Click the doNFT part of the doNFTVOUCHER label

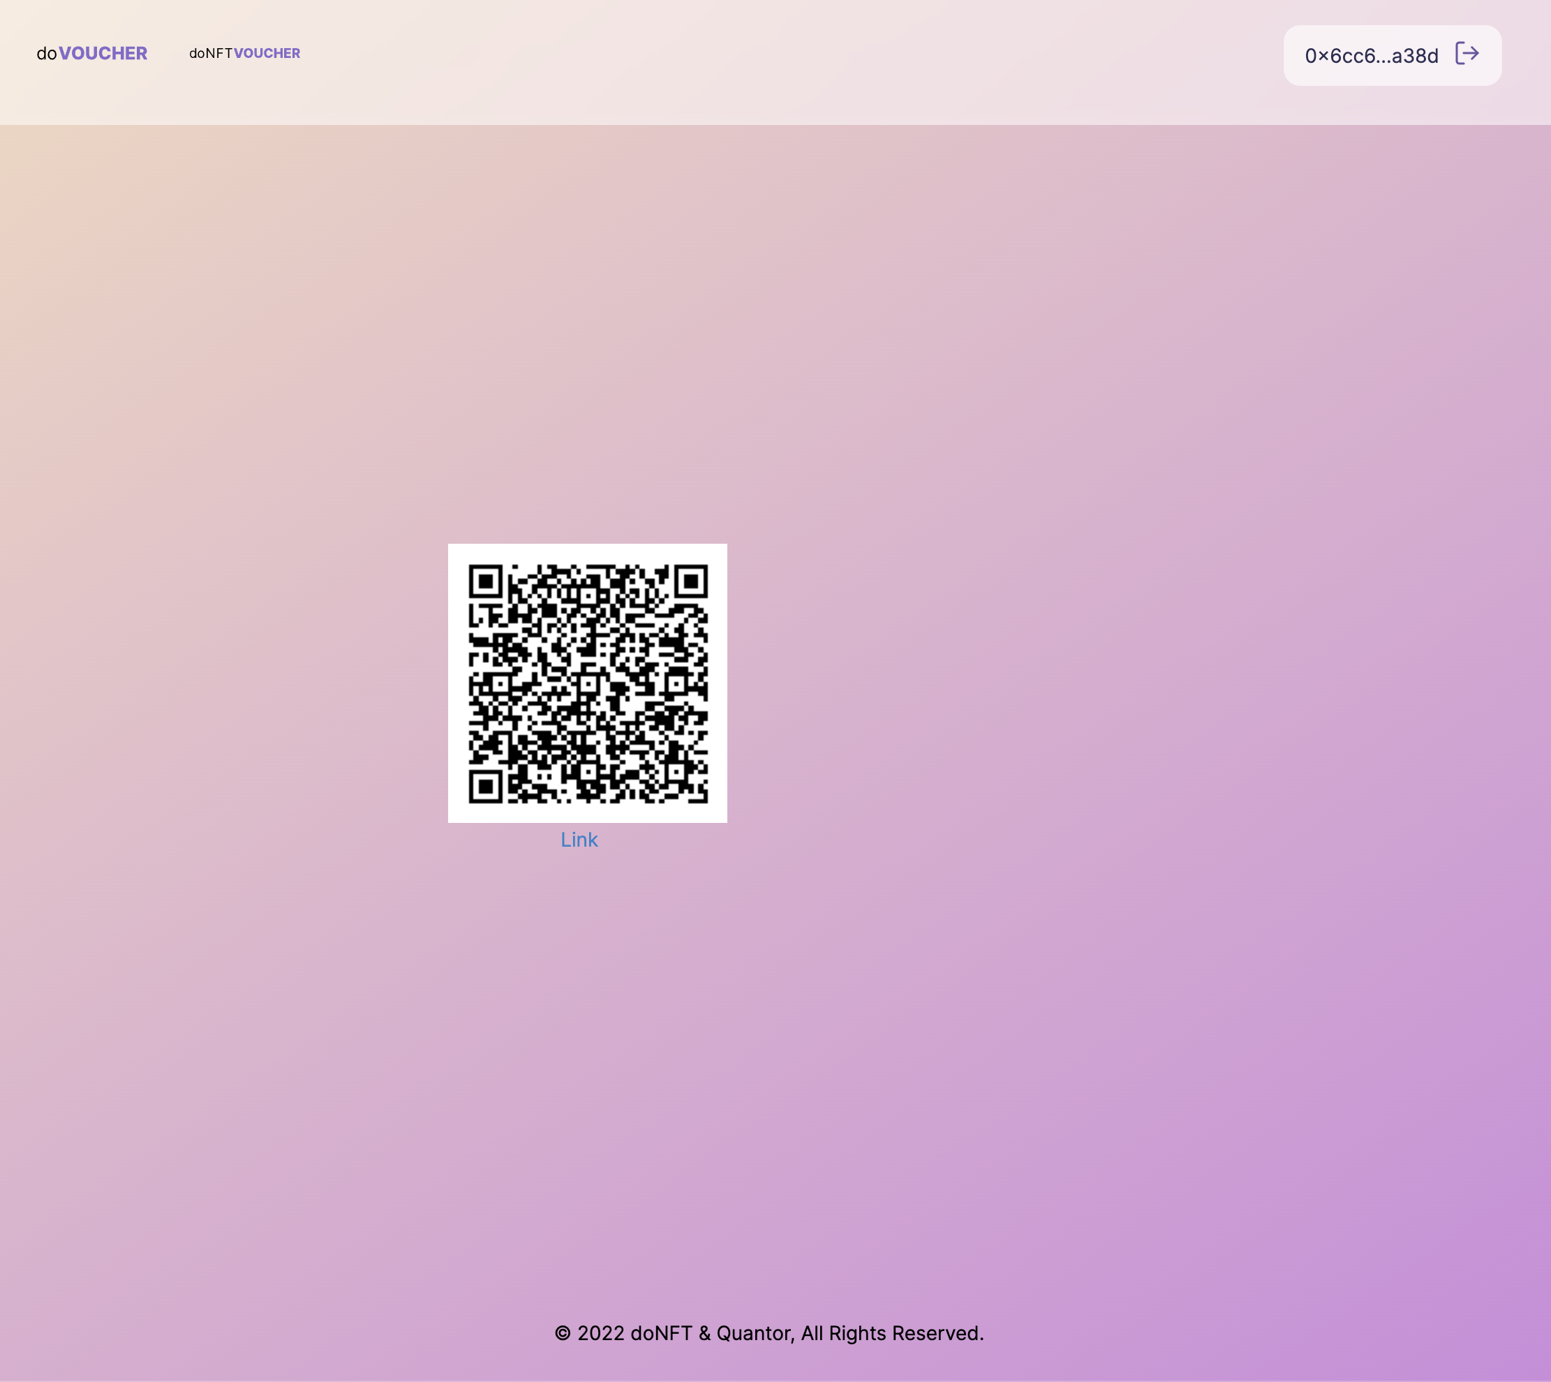[x=210, y=53]
